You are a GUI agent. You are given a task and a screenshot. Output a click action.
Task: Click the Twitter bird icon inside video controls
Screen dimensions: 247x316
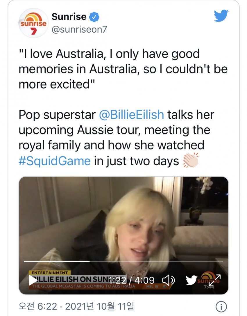pyautogui.click(x=191, y=280)
